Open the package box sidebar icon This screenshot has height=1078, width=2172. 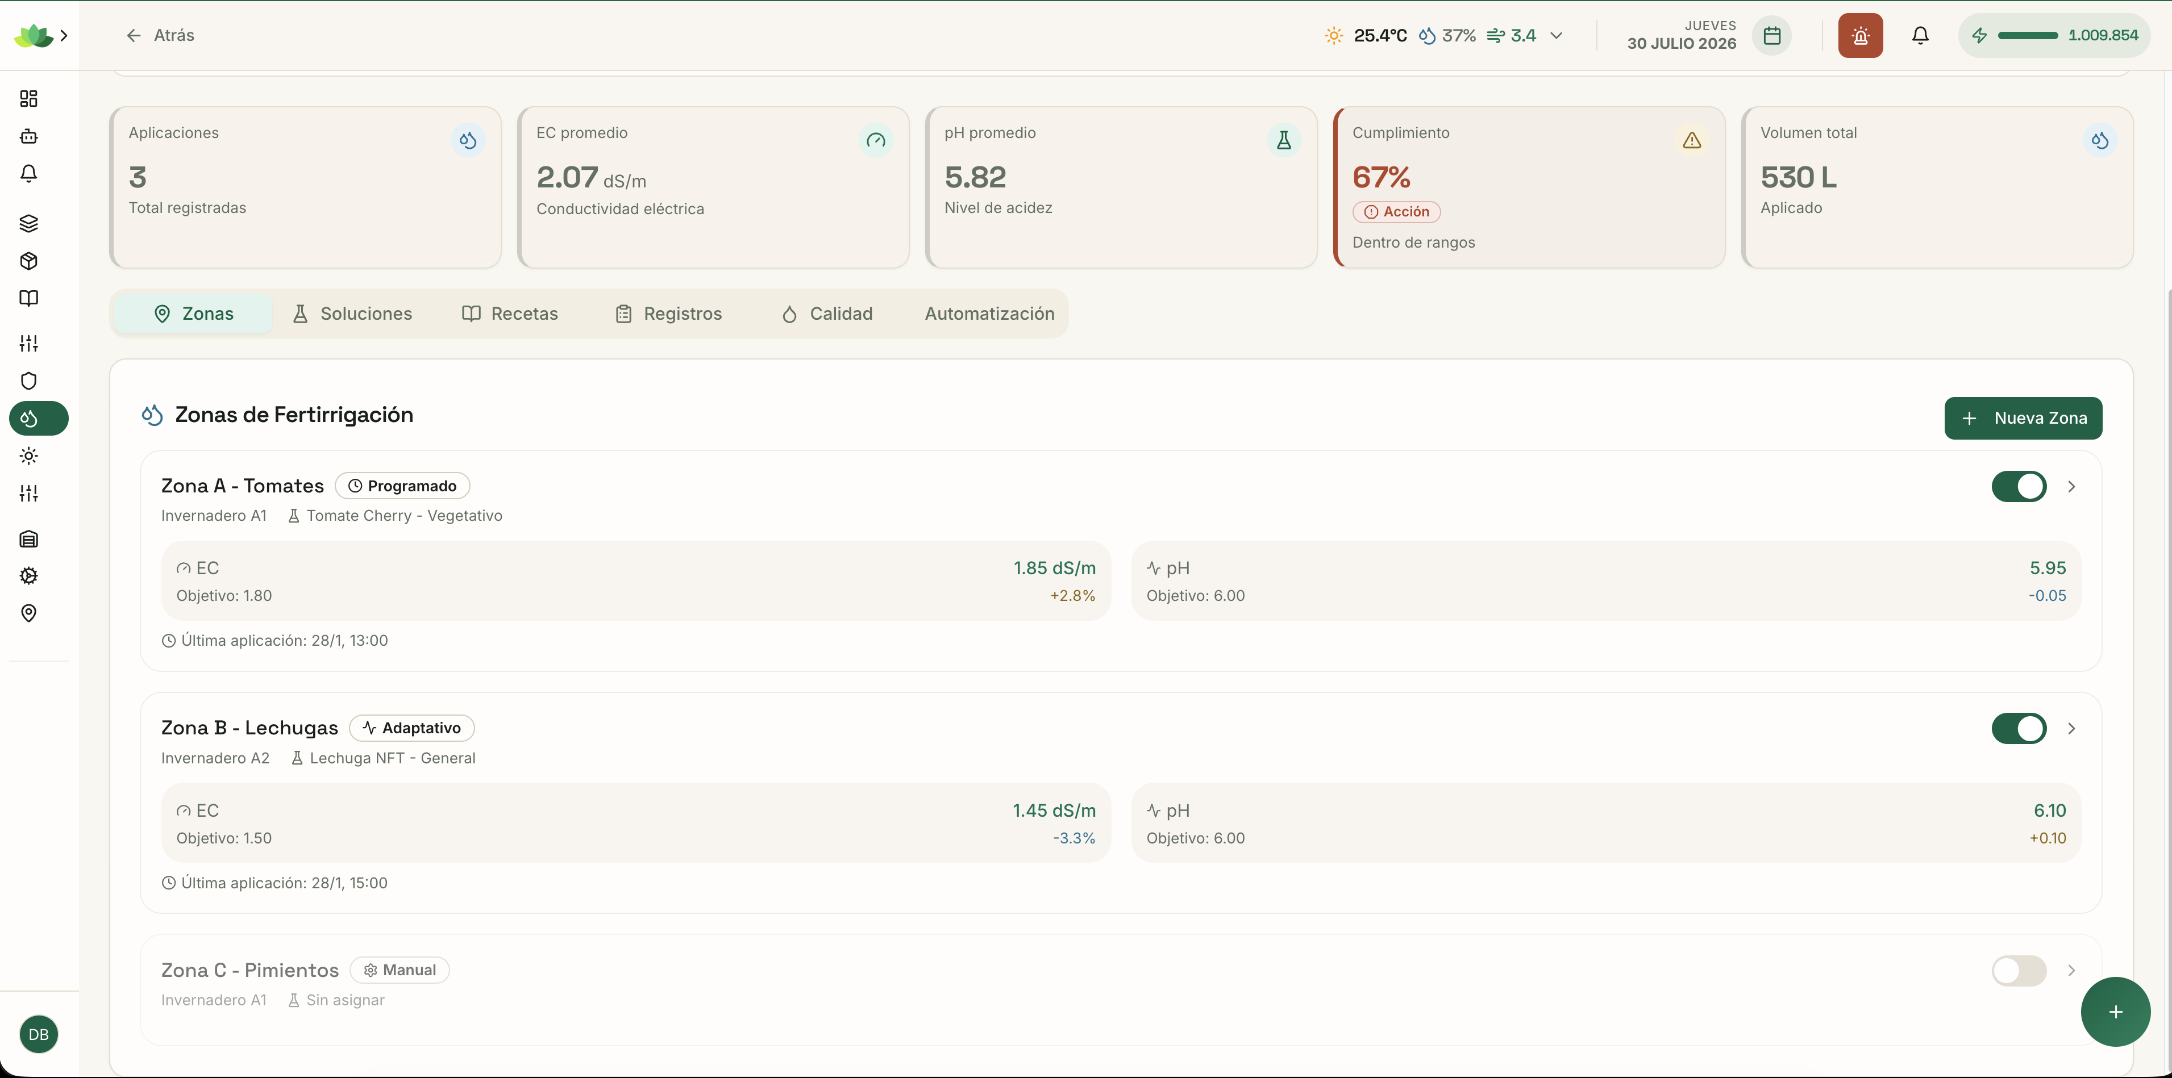(x=28, y=261)
